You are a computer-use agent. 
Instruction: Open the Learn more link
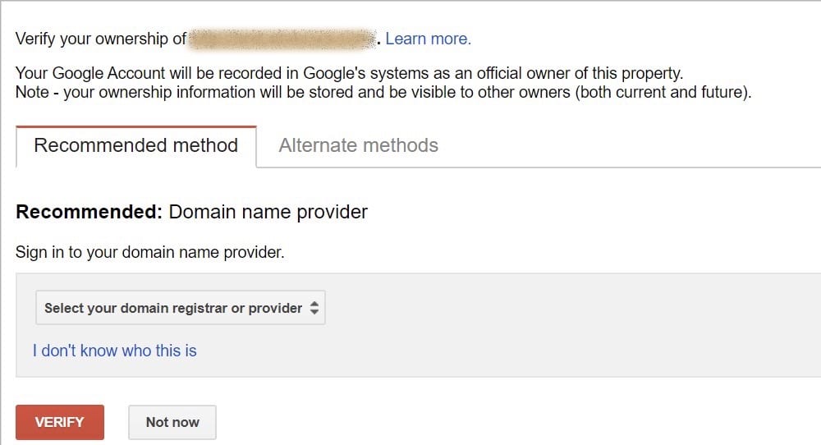click(428, 39)
